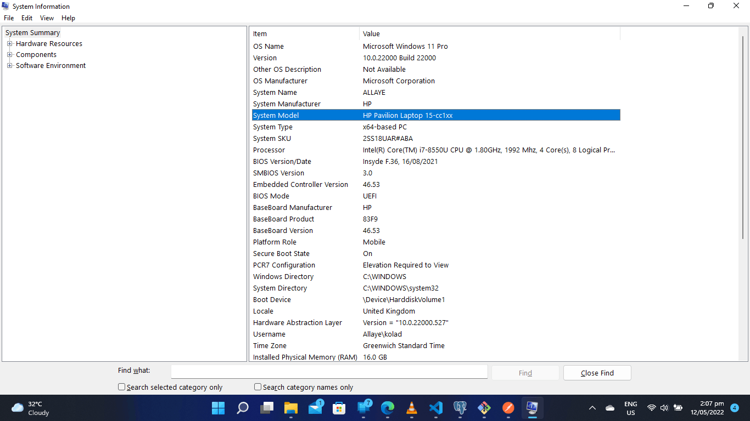The height and width of the screenshot is (421, 750).
Task: Click the Find button
Action: coord(525,373)
